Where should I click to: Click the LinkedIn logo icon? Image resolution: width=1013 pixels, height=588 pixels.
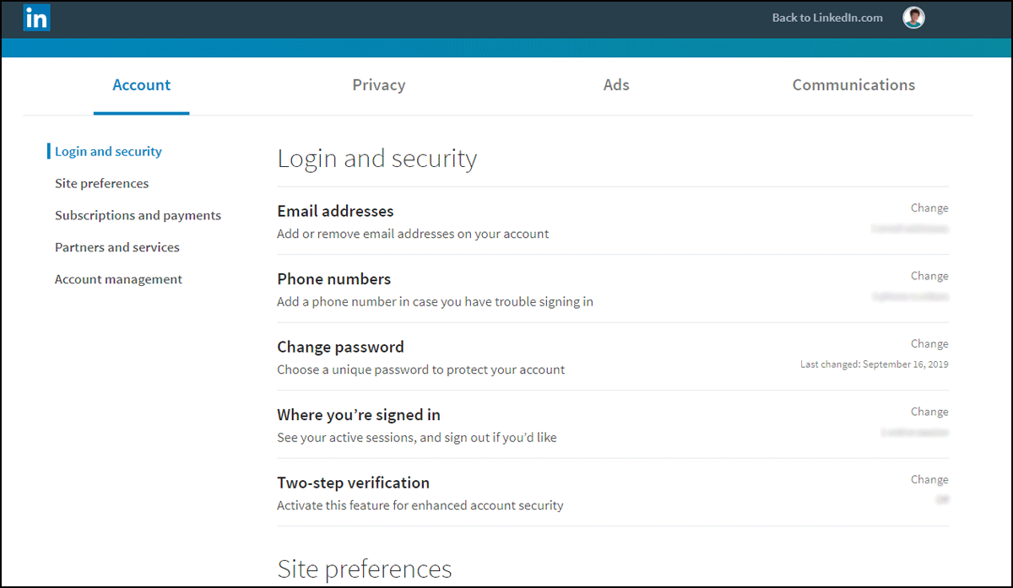[x=36, y=17]
